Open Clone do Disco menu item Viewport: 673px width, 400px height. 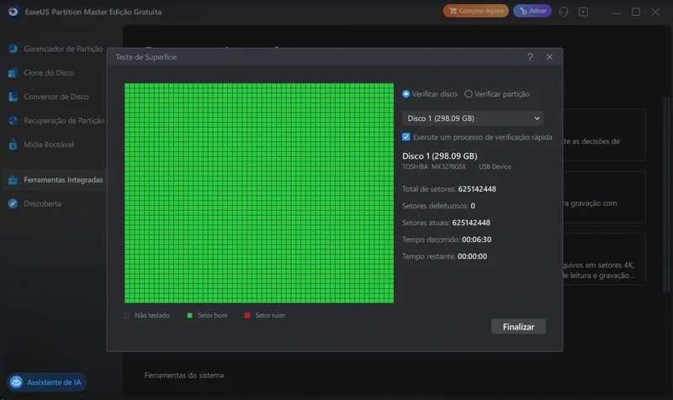tap(49, 73)
